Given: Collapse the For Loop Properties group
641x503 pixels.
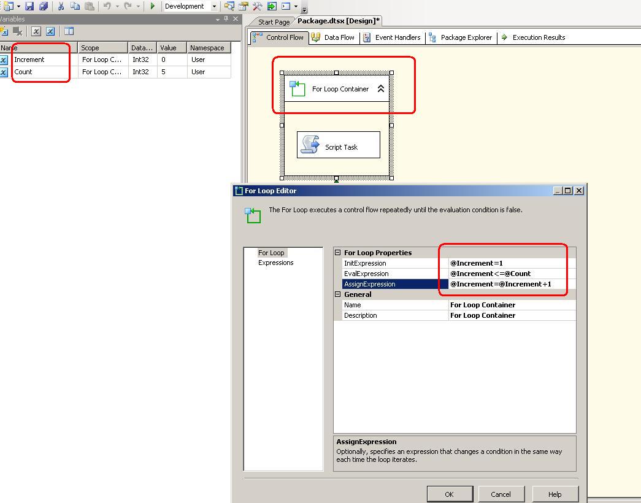Looking at the screenshot, I should click(x=338, y=252).
